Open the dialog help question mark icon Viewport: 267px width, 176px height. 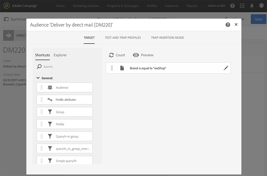[x=228, y=25]
